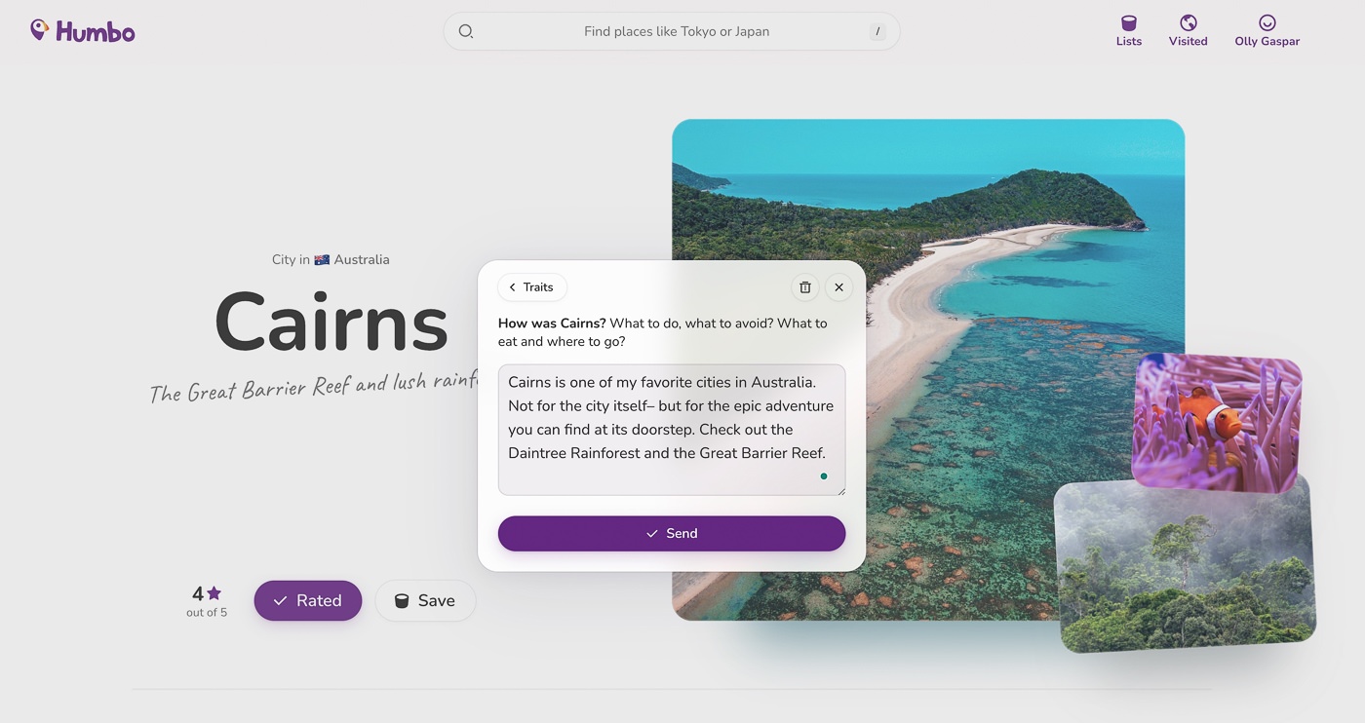Viewport: 1365px width, 723px height.
Task: Click the search magnifying glass icon
Action: [465, 30]
